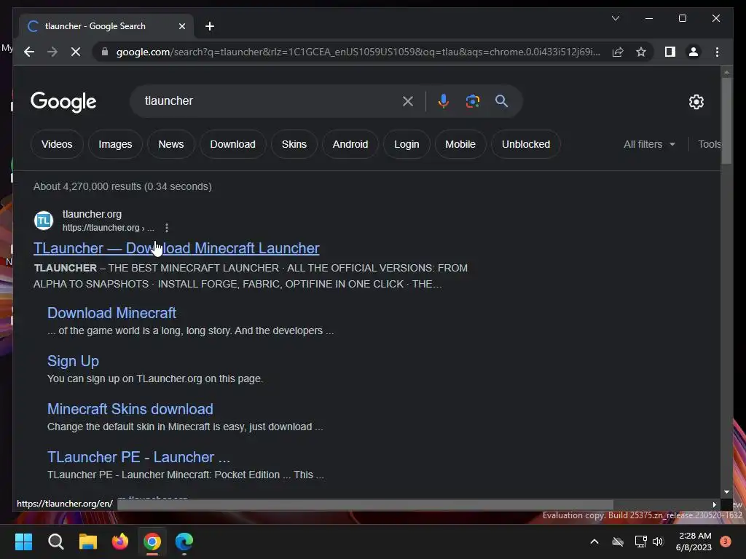Clear the search box with the X icon
The height and width of the screenshot is (559, 746).
click(x=408, y=100)
